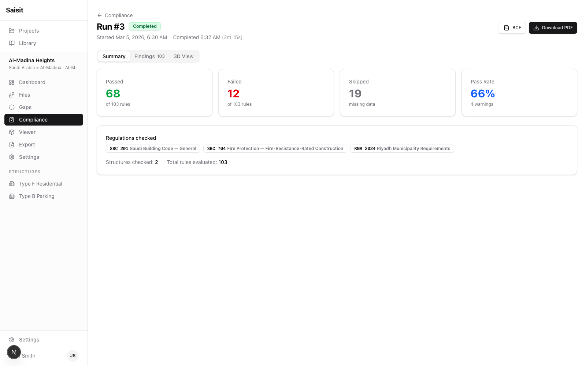The image size is (586, 366).
Task: Click the Regulations checked heading
Action: [x=131, y=138]
